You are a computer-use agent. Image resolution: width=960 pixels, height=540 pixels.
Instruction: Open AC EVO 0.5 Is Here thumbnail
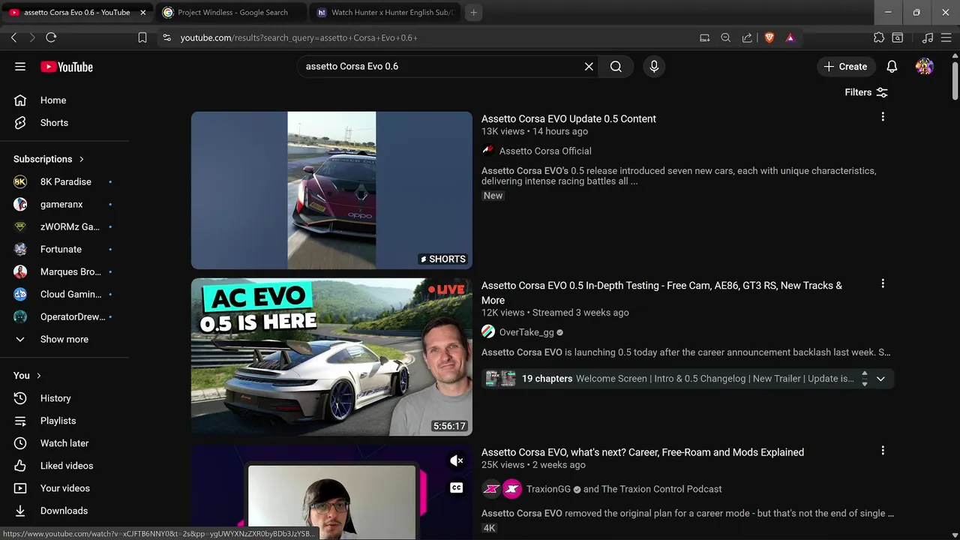coord(331,357)
